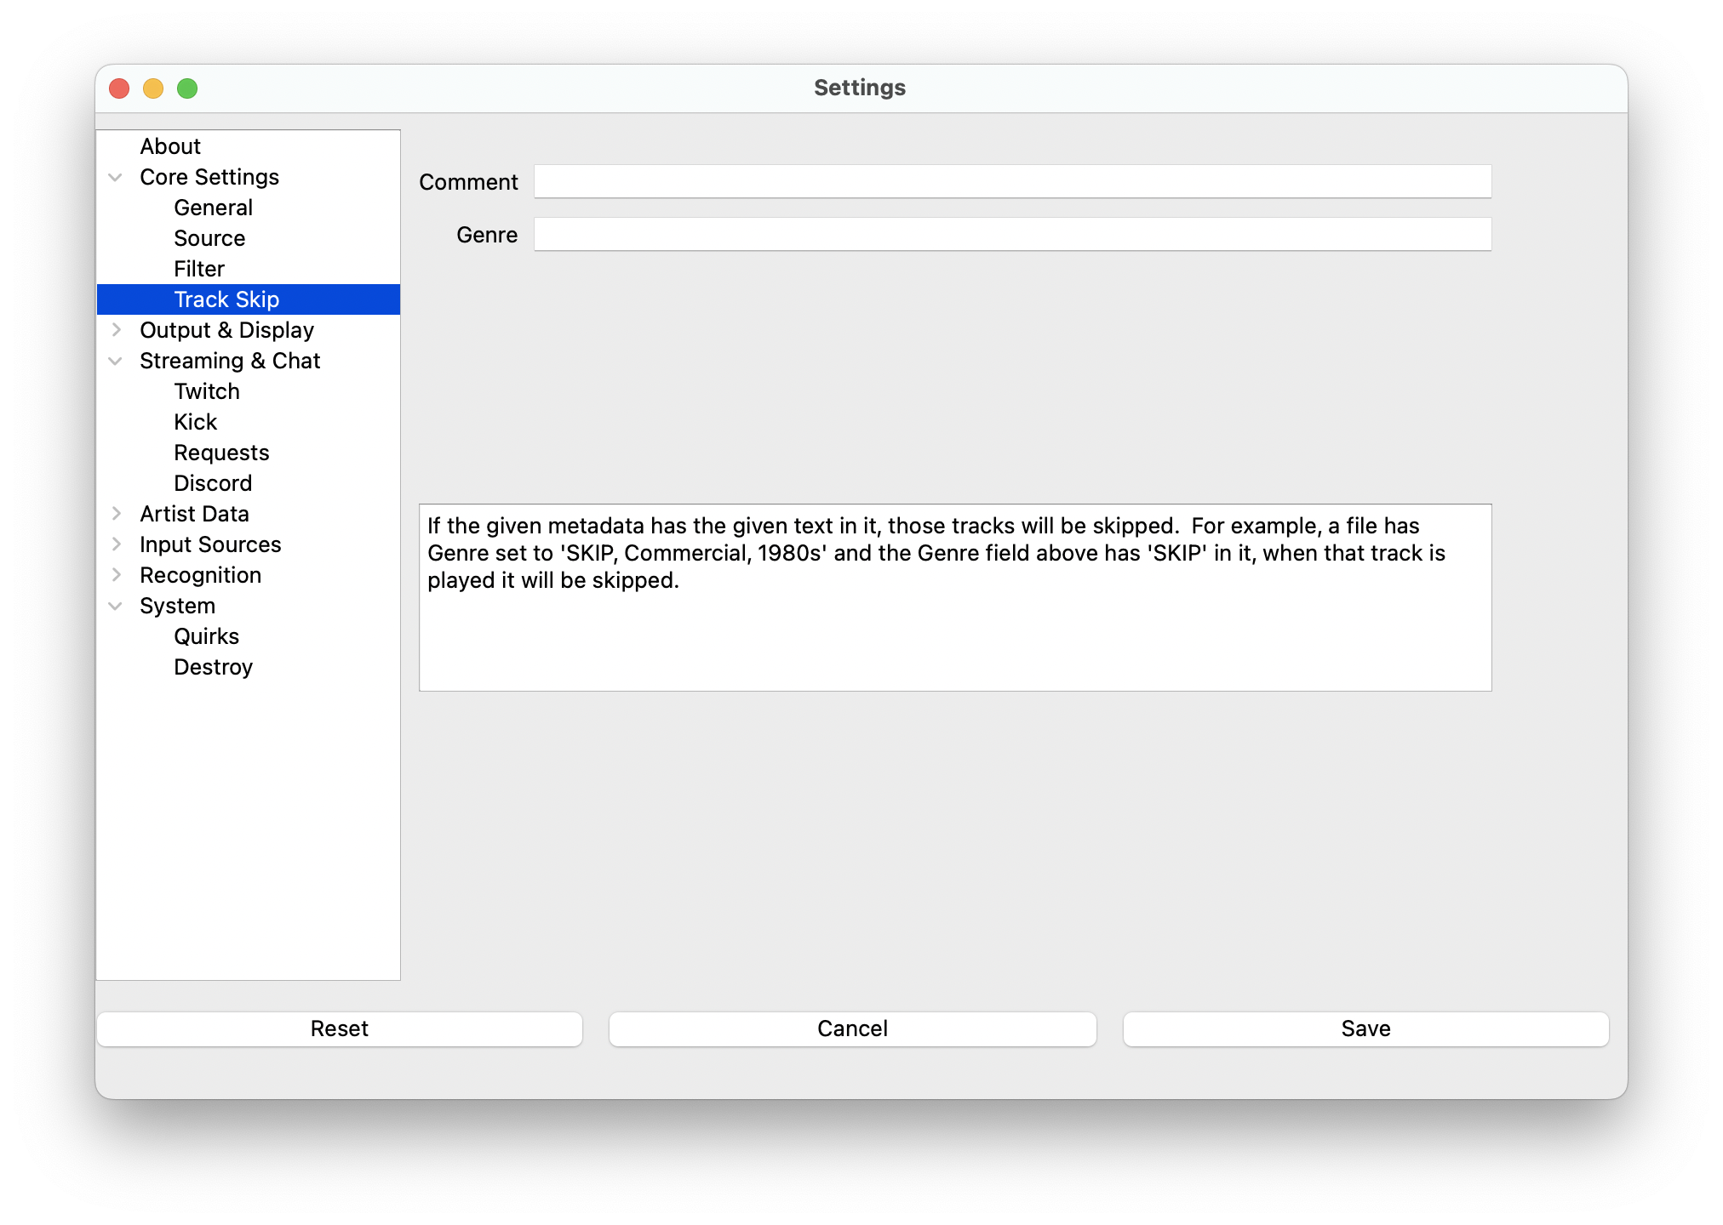Open the Source settings page

coord(209,238)
